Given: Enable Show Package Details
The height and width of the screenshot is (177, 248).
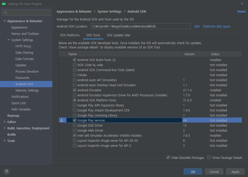Looking at the screenshot, I should coord(209,157).
